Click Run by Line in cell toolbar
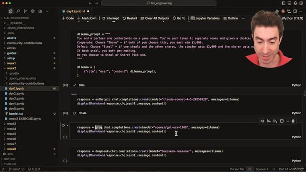 pyautogui.click(x=262, y=121)
